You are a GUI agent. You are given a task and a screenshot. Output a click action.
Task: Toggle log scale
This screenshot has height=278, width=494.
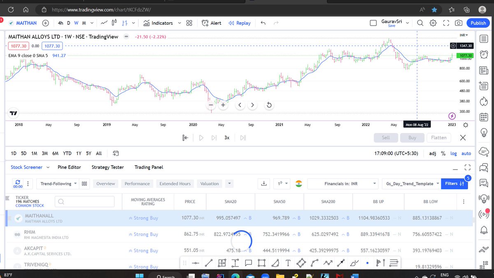pos(453,153)
